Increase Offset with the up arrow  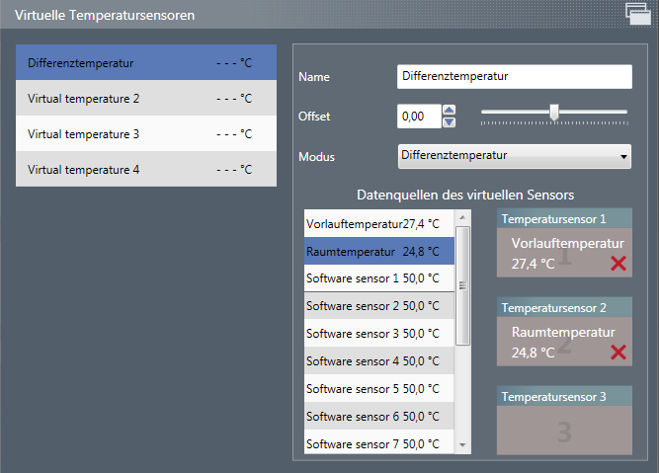click(x=450, y=111)
